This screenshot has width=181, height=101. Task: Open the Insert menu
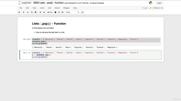42,8
